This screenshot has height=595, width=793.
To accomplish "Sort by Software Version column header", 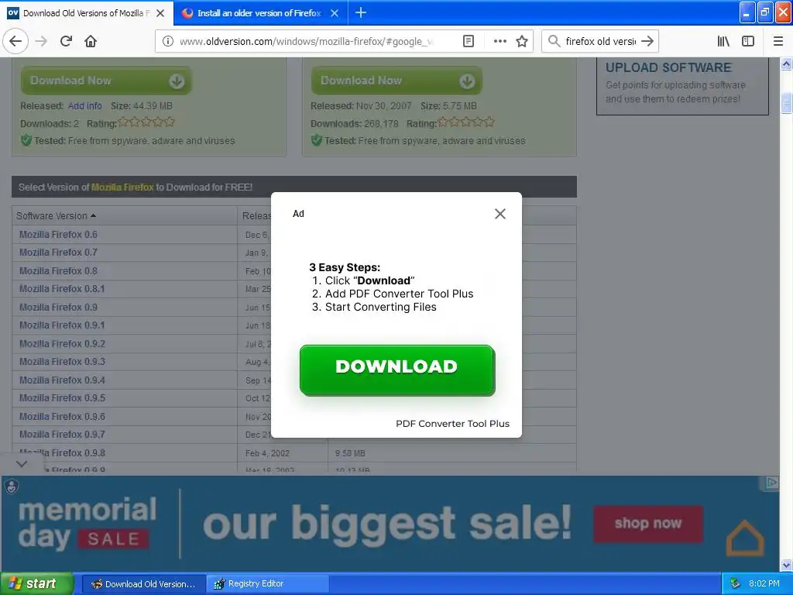I will (56, 215).
